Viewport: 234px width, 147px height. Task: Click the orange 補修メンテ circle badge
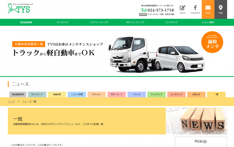coord(212,42)
